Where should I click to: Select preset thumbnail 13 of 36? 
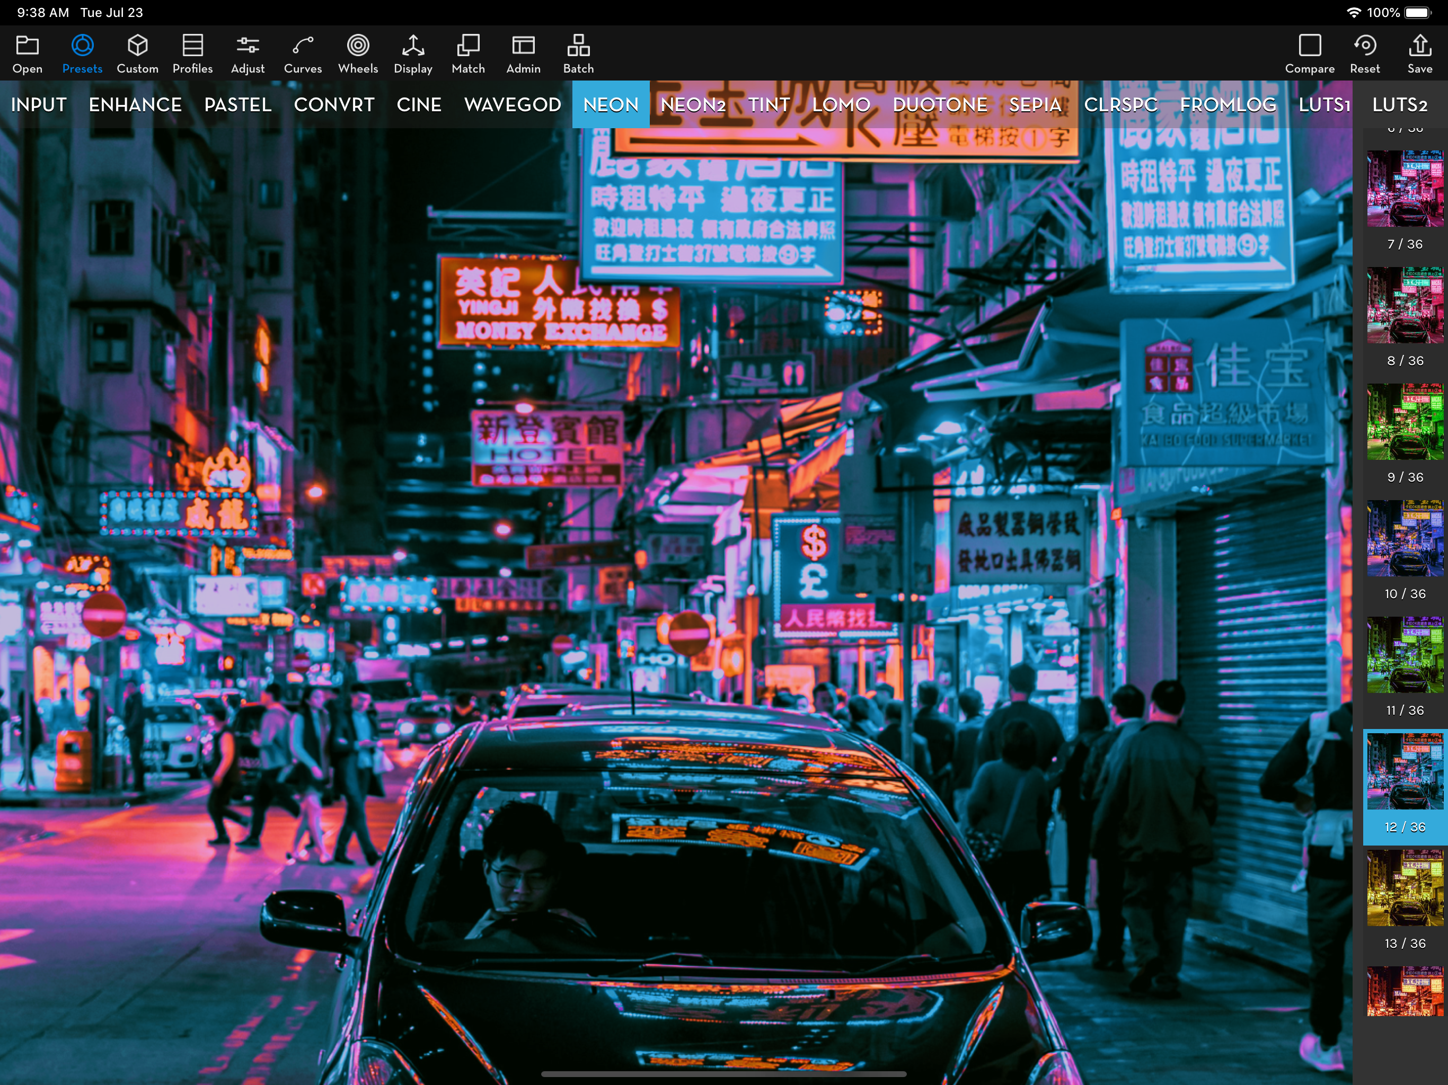1405,888
